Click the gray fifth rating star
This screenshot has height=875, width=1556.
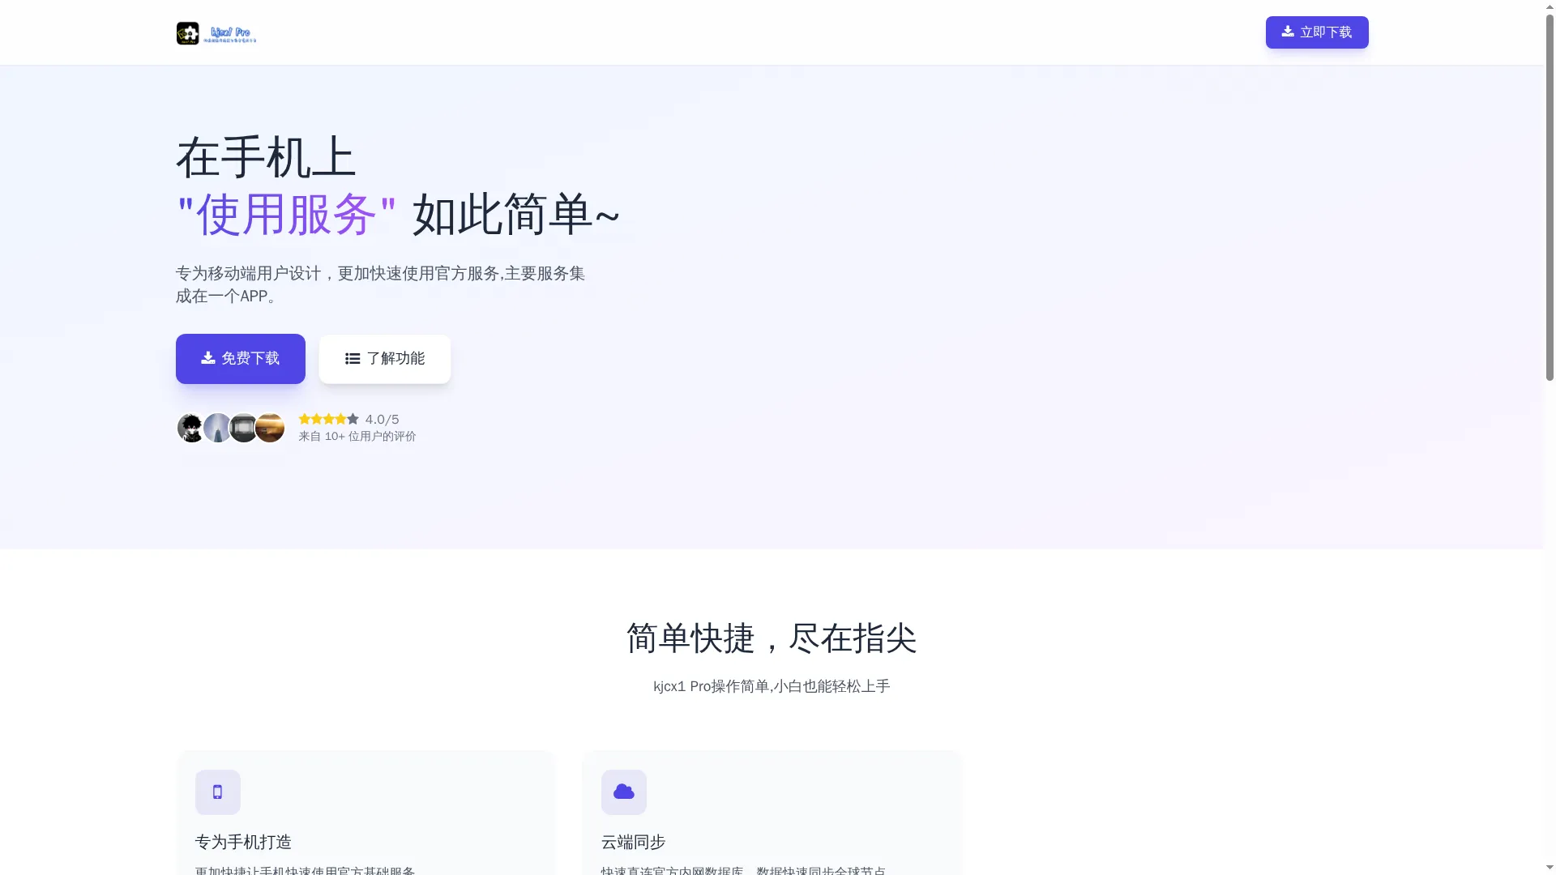(353, 419)
